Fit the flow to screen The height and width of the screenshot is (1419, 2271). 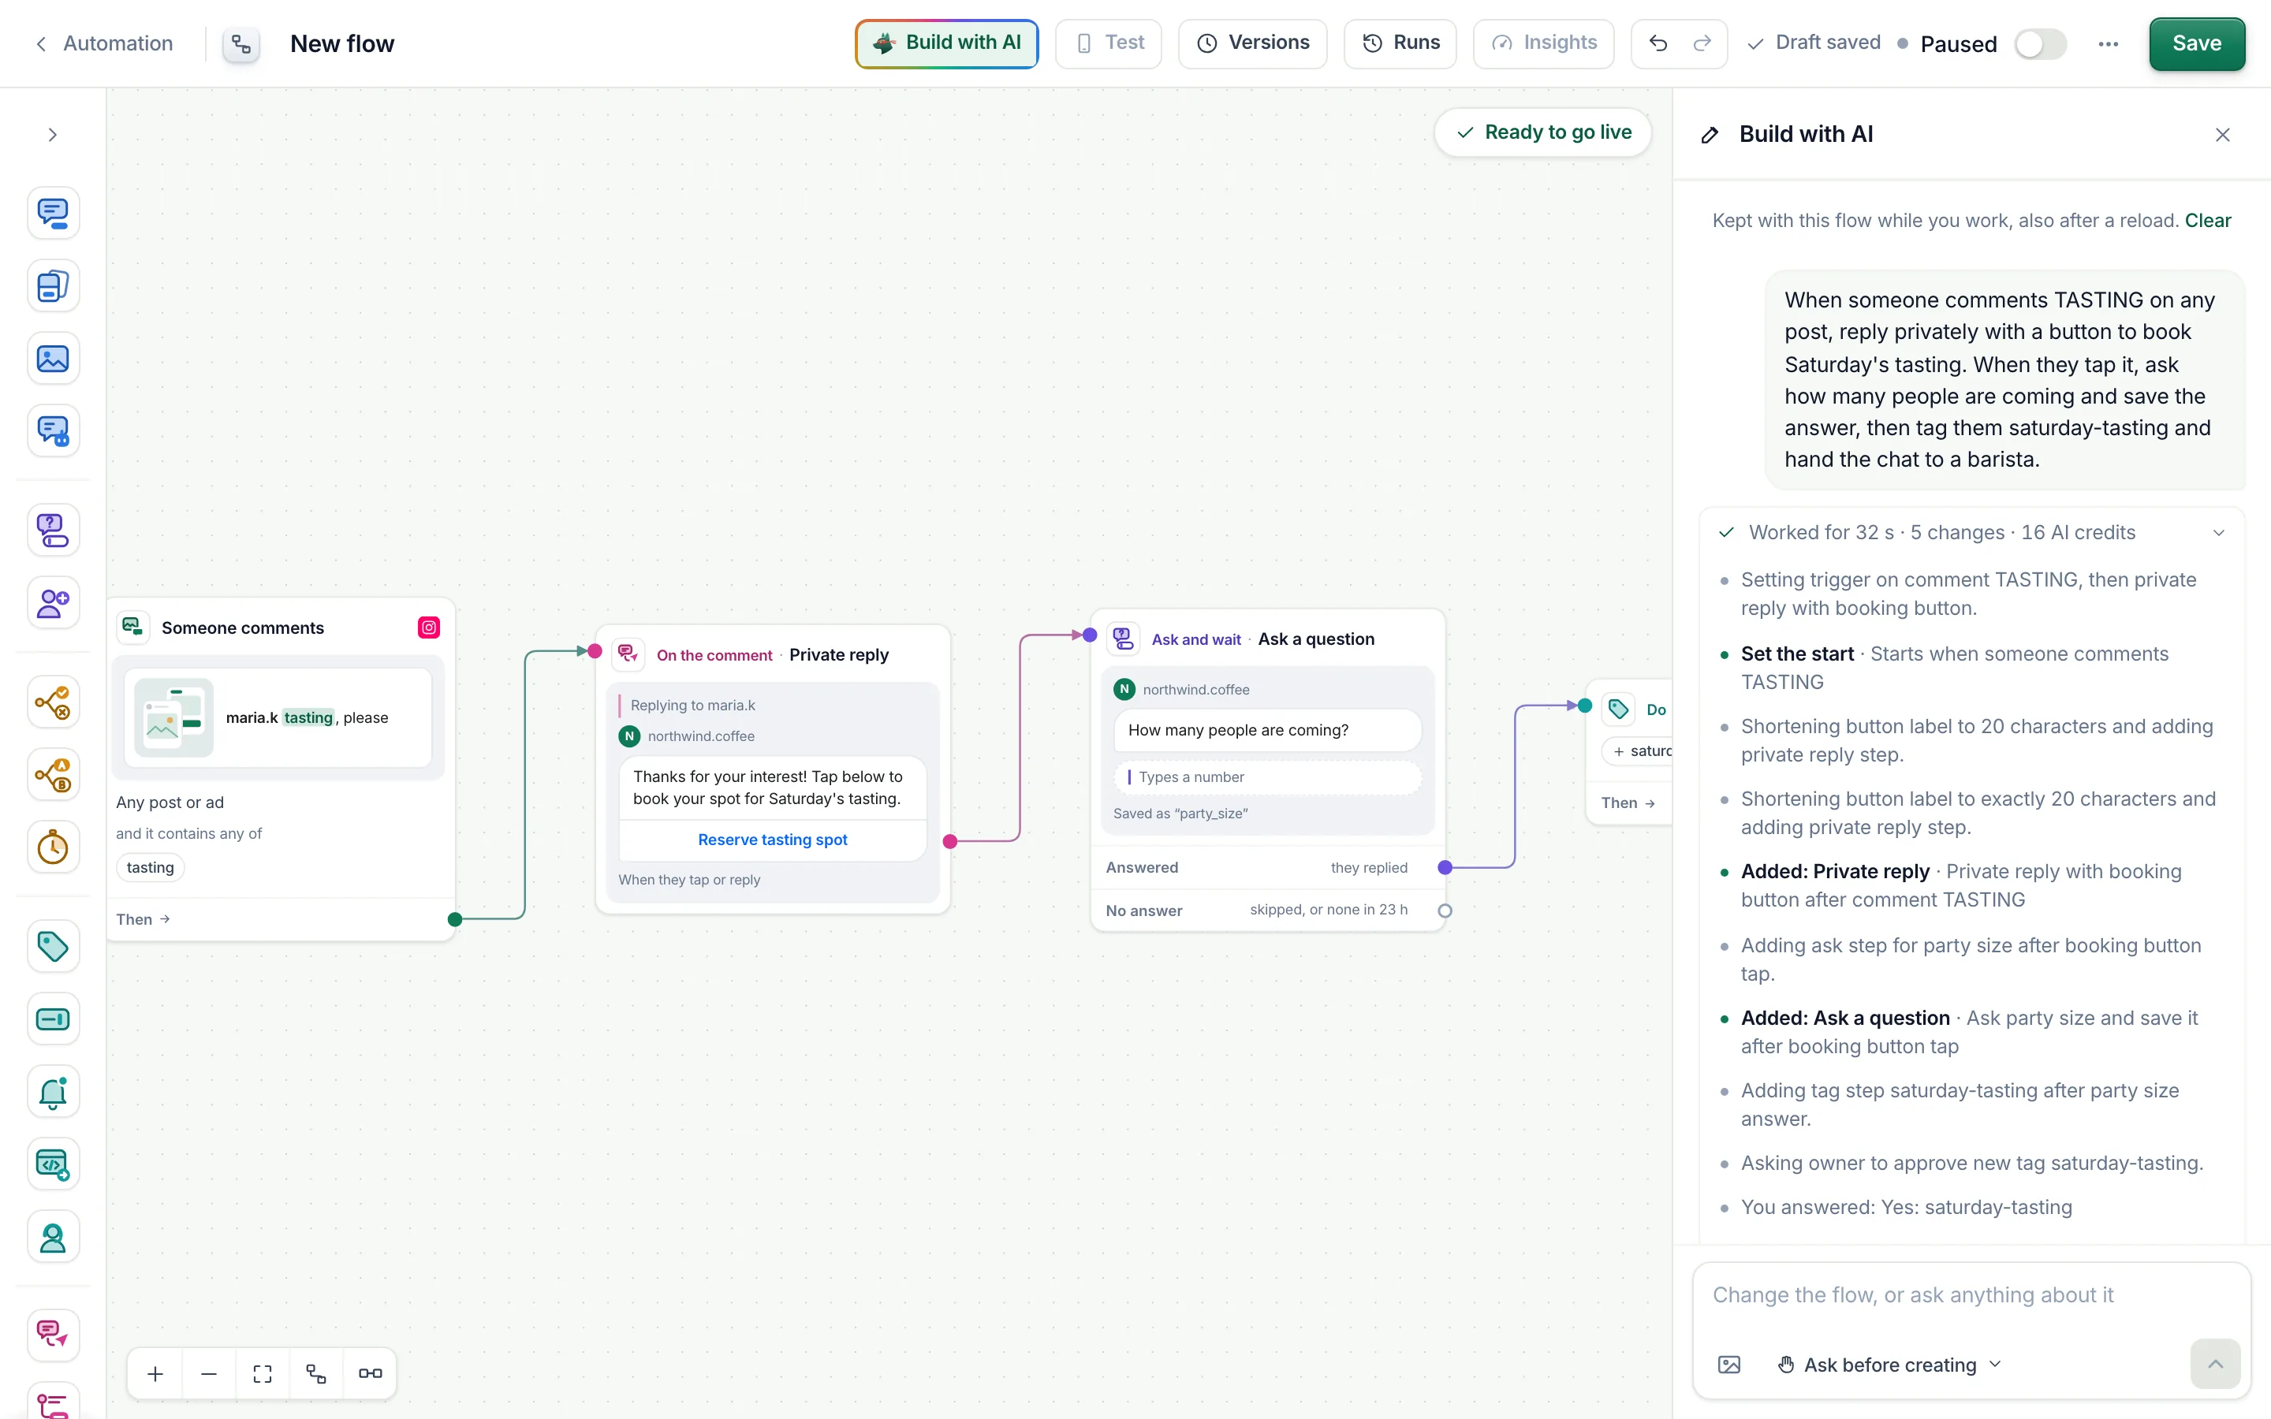tap(263, 1373)
